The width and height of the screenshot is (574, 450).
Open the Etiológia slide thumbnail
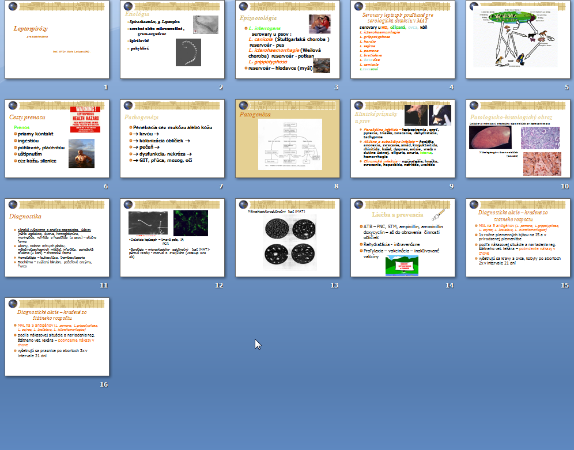(172, 40)
